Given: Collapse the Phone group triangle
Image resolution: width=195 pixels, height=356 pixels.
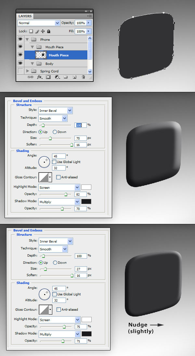Looking at the screenshot, I should pyautogui.click(x=27, y=39).
